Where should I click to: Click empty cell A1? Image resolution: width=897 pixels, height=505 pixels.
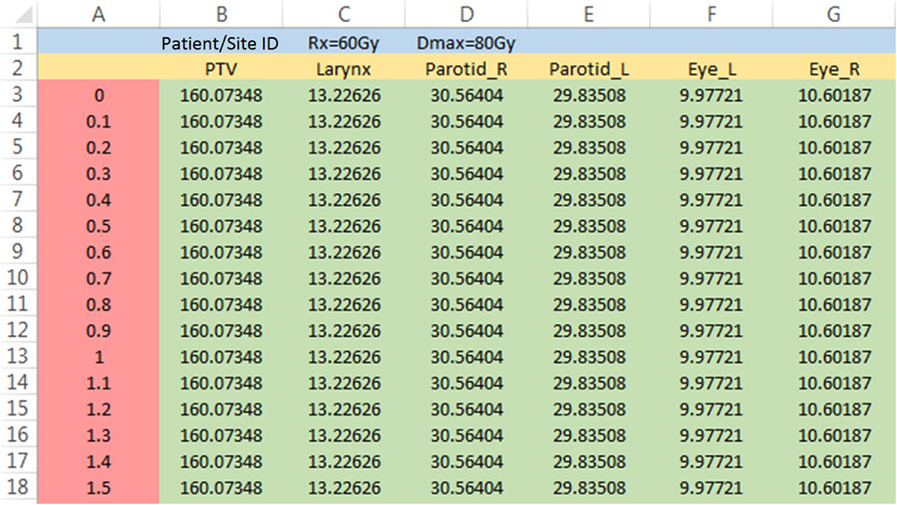[99, 42]
